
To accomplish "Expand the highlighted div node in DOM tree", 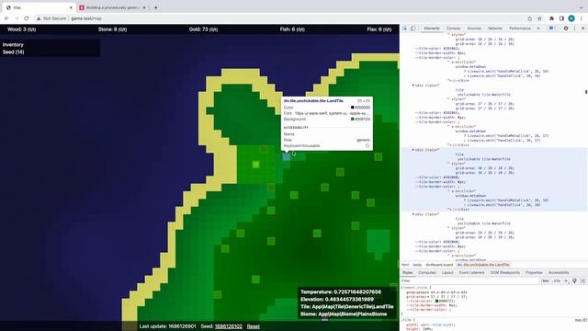I will (x=413, y=150).
